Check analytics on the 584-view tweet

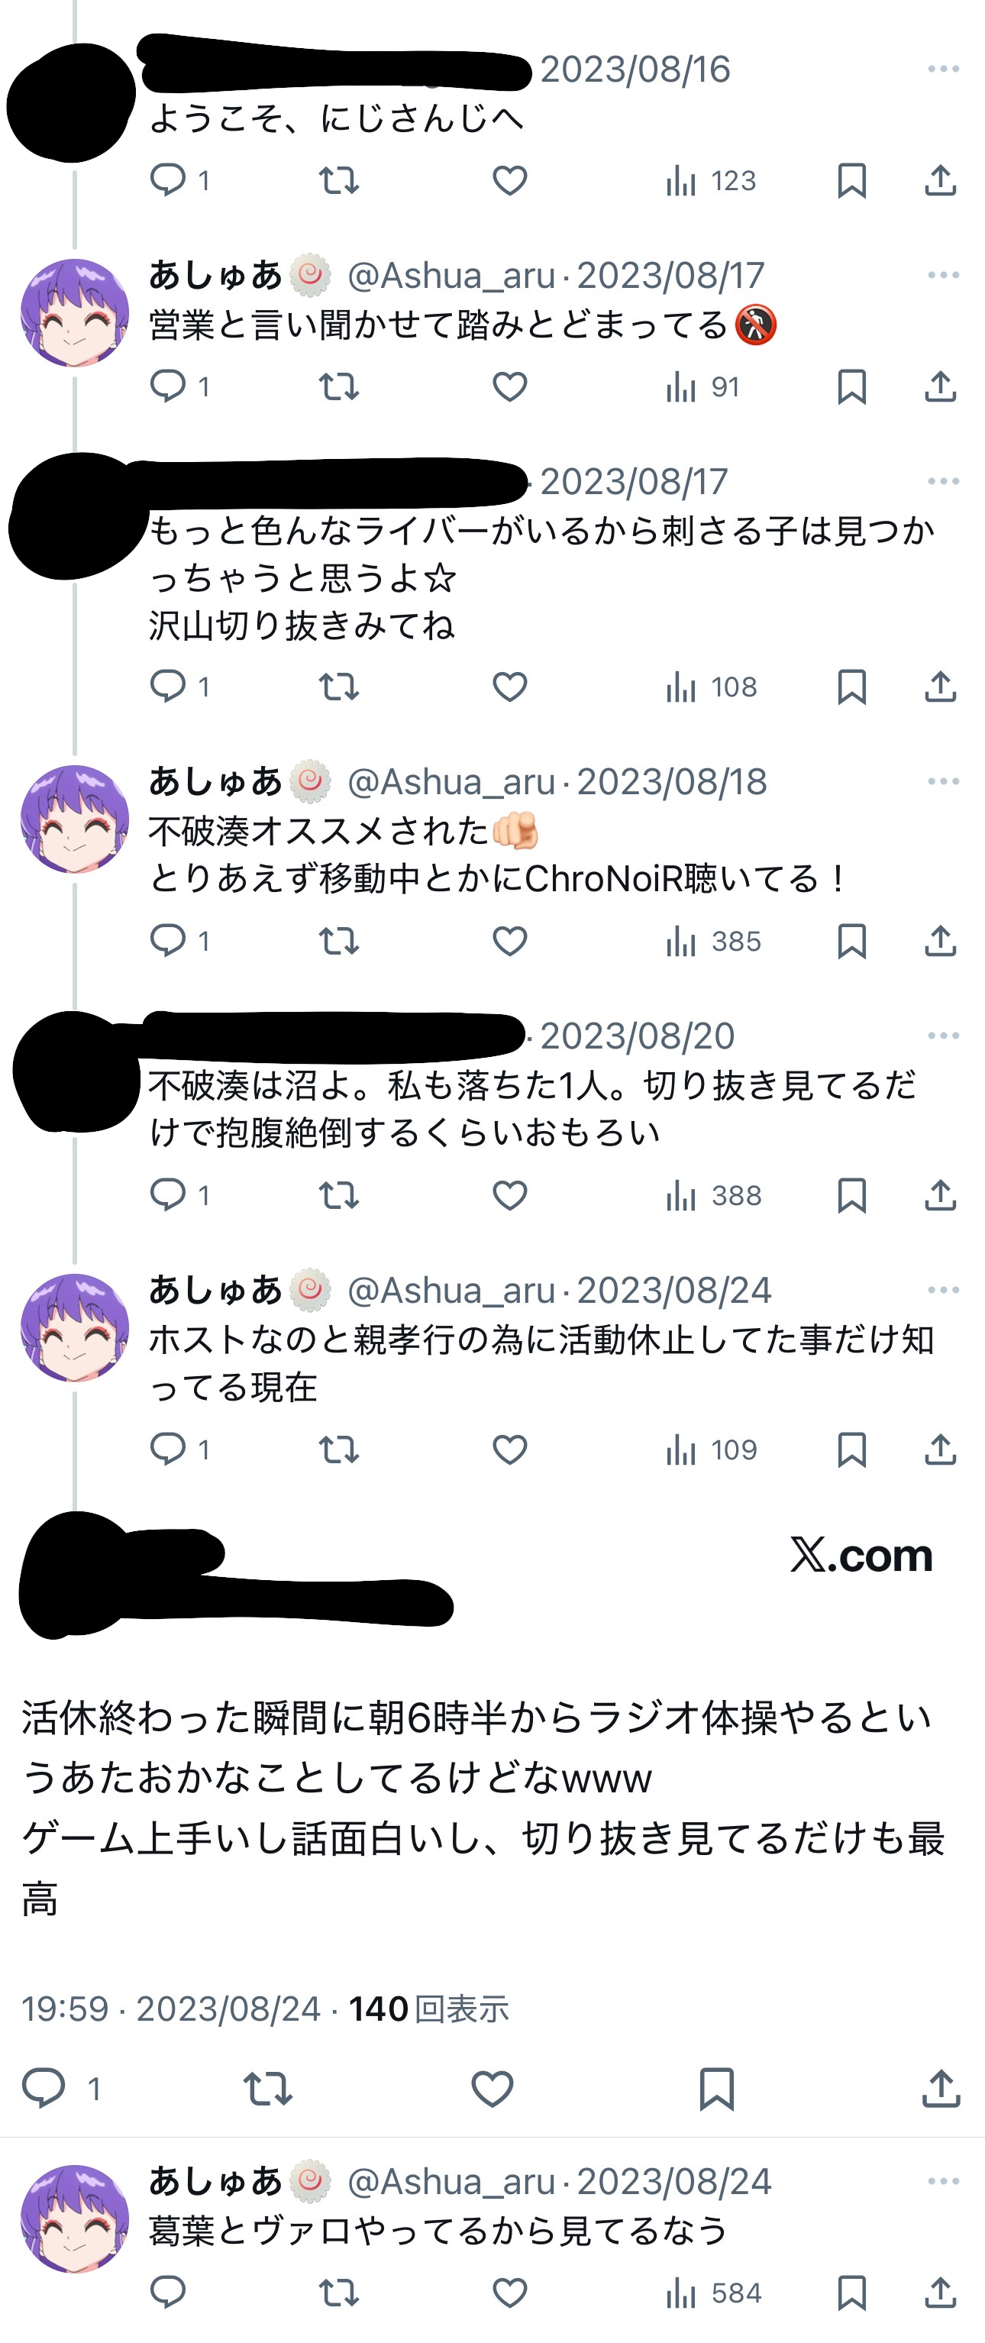coord(713,2293)
